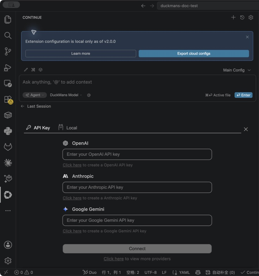Dismiss the extension configuration banner
The height and width of the screenshot is (276, 259).
coord(247,37)
